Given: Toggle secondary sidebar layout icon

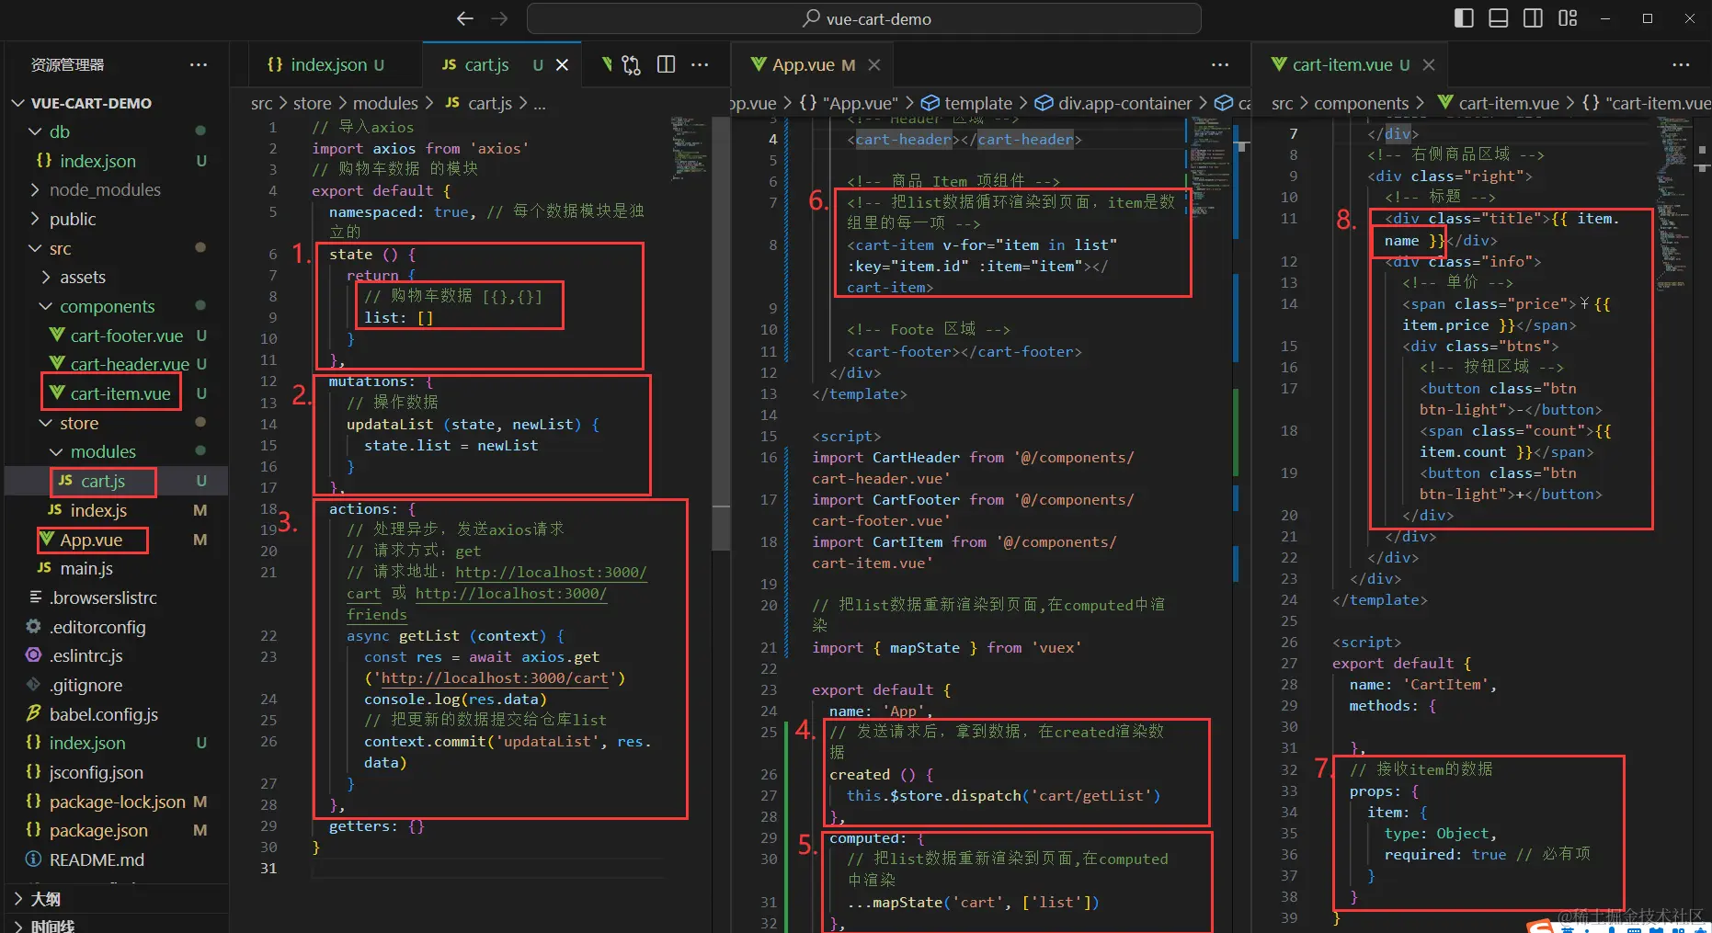Looking at the screenshot, I should click(1533, 18).
